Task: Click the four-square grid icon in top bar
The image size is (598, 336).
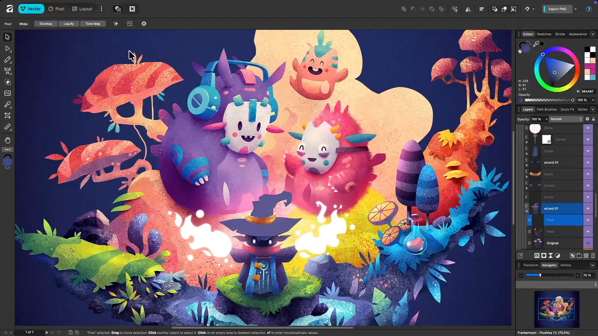Action: click(132, 9)
